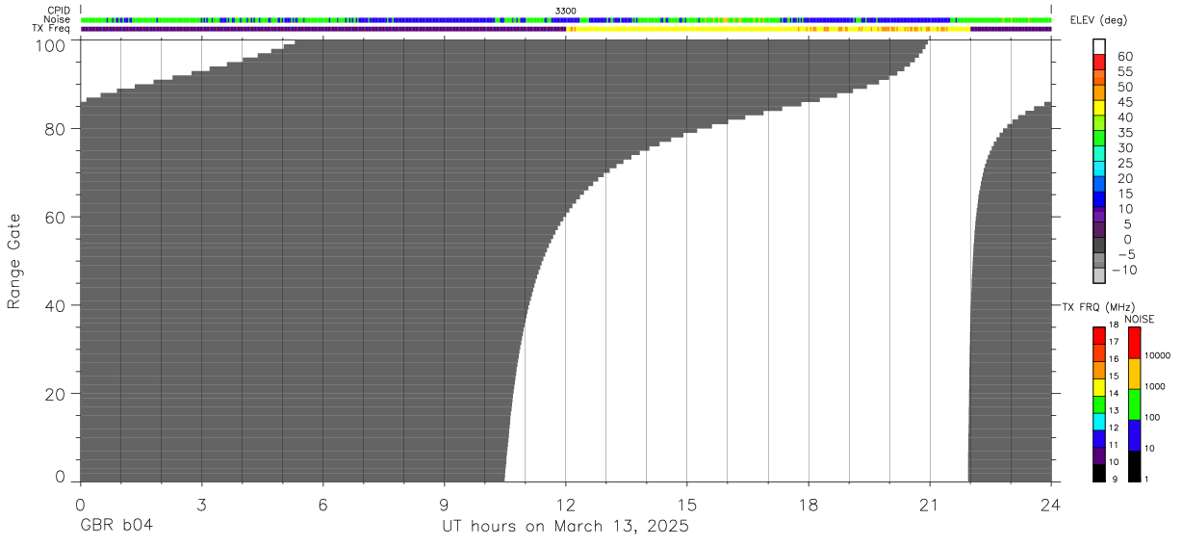Click the 24 tick label on UT hours axis
The height and width of the screenshot is (546, 1182).
(1051, 504)
